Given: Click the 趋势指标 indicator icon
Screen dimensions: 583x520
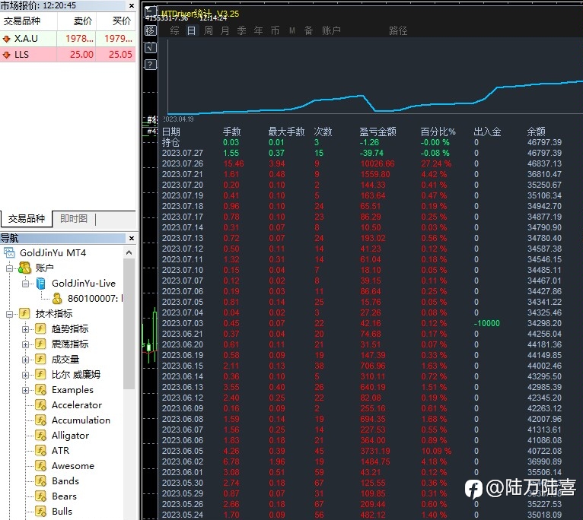Looking at the screenshot, I should 40,328.
